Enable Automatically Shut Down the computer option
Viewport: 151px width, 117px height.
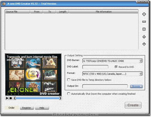[x=68, y=94]
